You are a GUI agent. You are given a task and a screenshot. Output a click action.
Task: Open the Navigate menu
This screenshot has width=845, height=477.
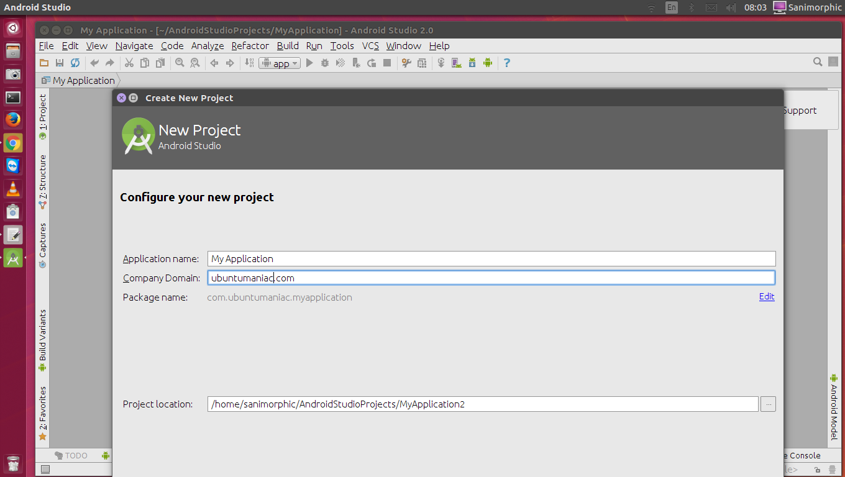click(134, 46)
